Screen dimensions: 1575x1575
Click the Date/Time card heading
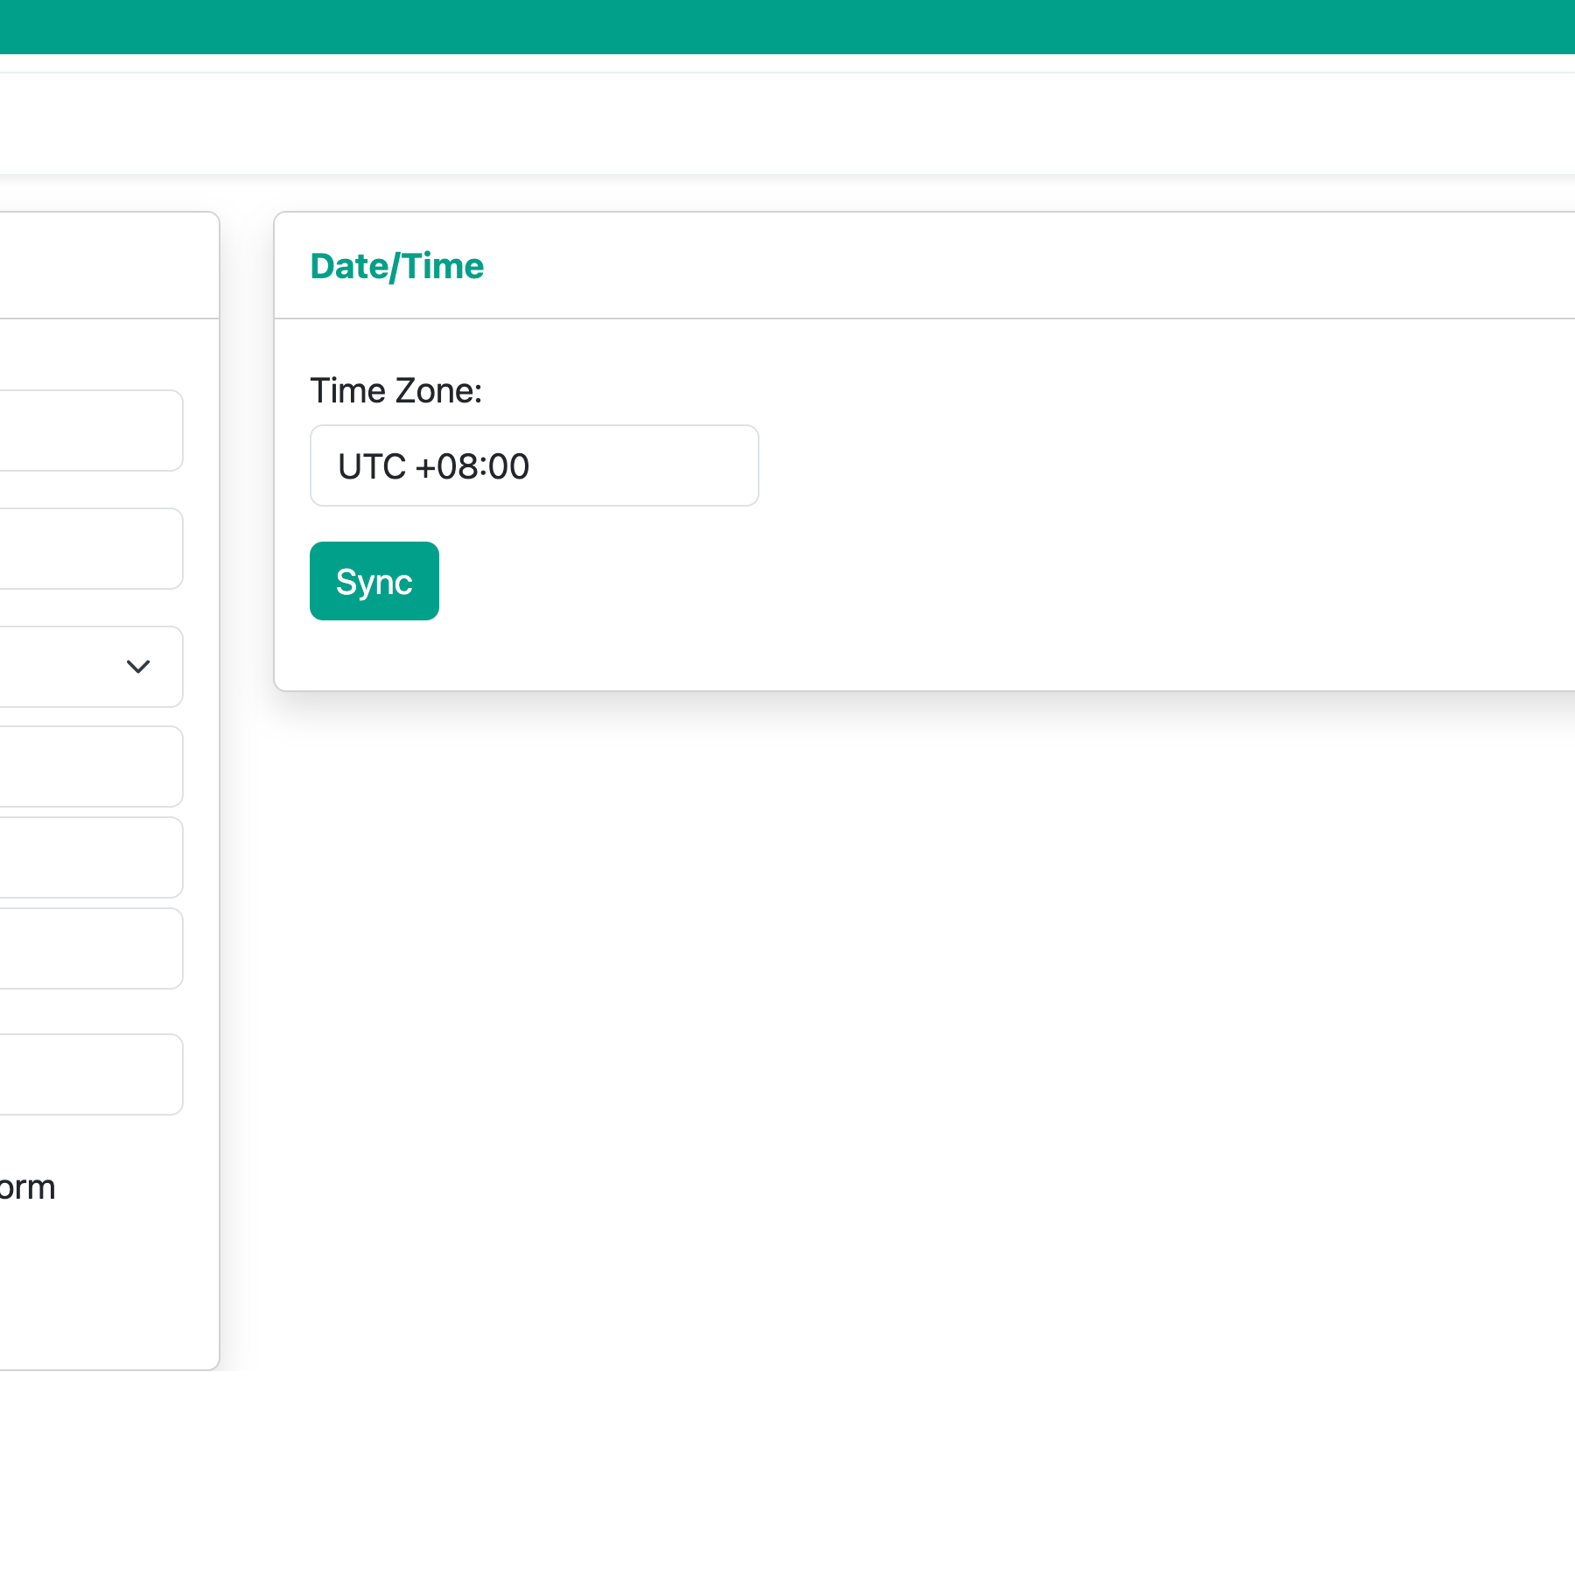pyautogui.click(x=396, y=266)
